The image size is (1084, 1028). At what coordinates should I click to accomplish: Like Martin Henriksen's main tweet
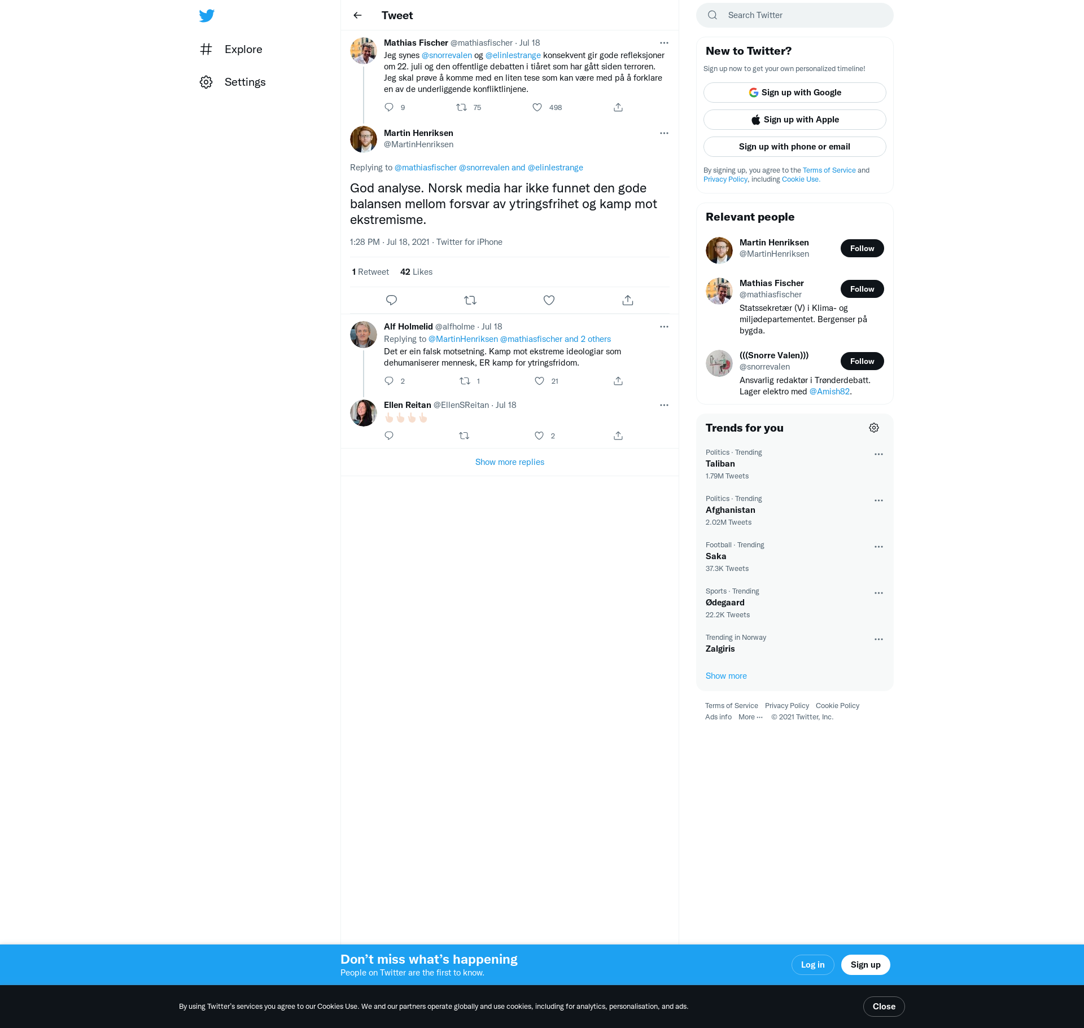[549, 300]
